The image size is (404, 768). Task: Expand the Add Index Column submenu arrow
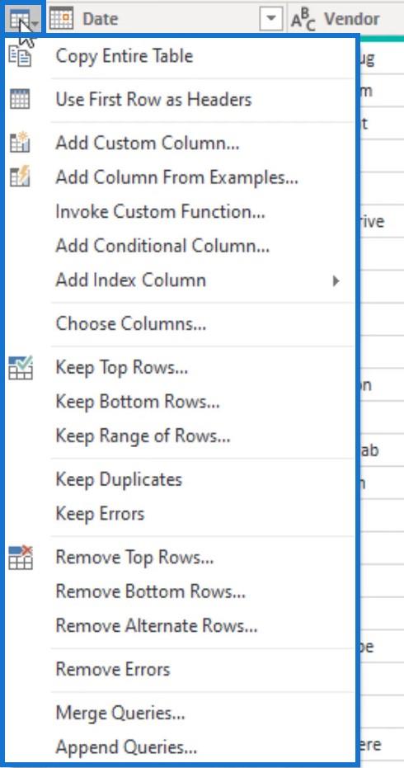(x=336, y=280)
